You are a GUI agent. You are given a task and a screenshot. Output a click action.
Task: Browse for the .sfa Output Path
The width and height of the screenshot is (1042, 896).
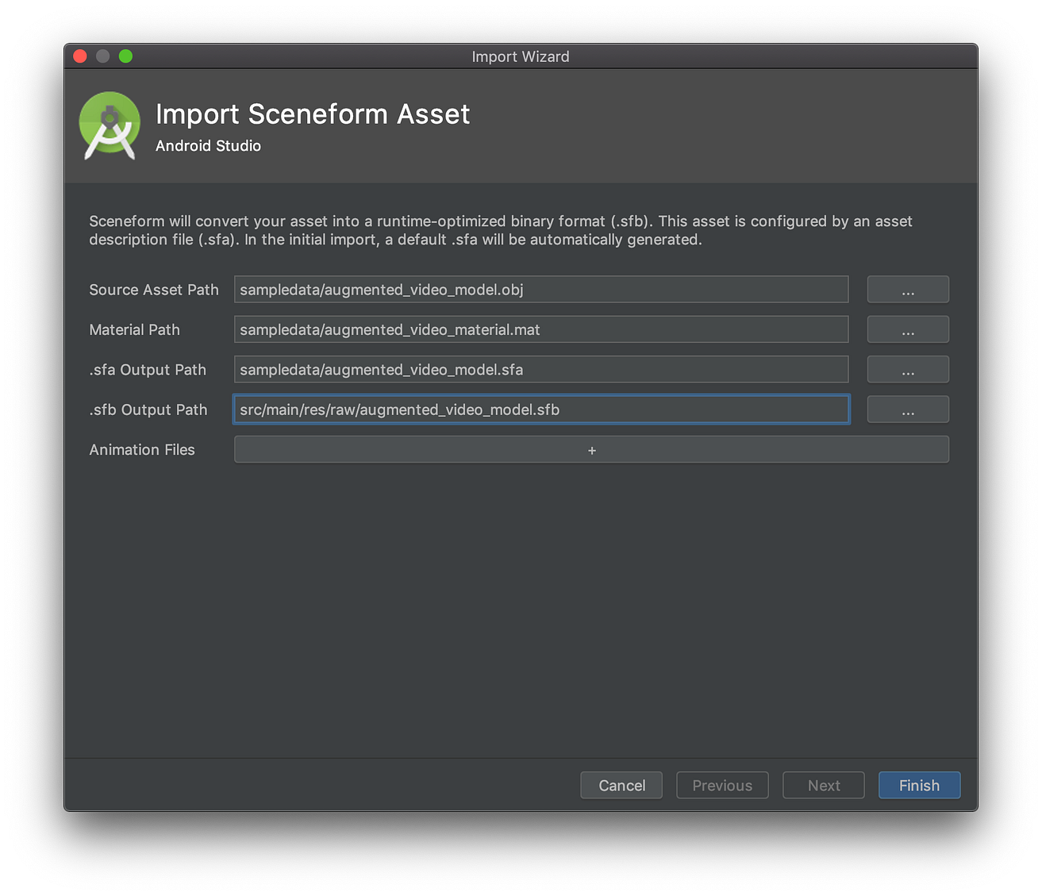[907, 370]
